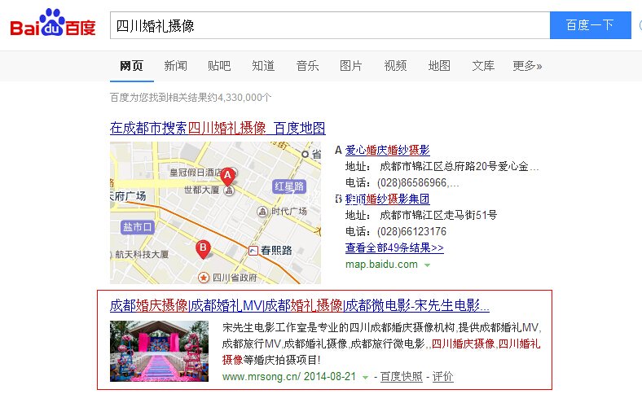Open the 百度快照 cached page link
642x394 pixels.
point(401,377)
